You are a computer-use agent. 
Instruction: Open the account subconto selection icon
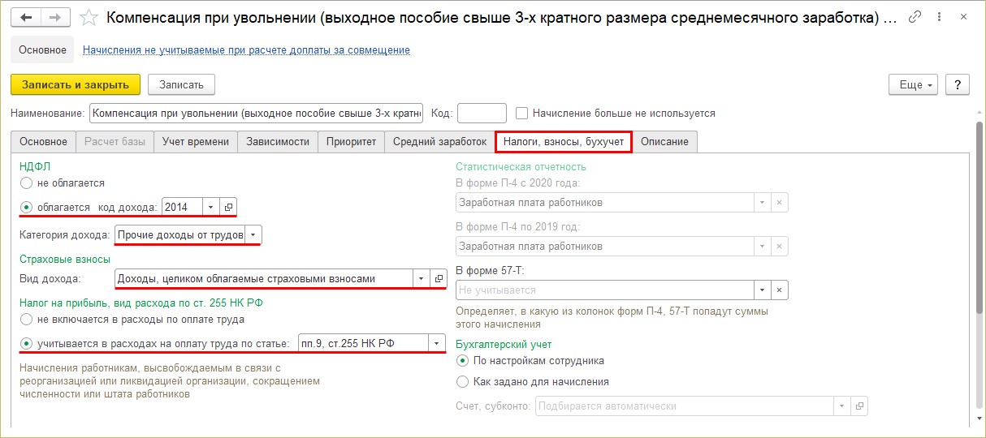[859, 406]
